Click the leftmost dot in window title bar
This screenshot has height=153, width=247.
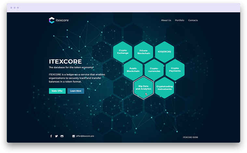coord(11,7)
